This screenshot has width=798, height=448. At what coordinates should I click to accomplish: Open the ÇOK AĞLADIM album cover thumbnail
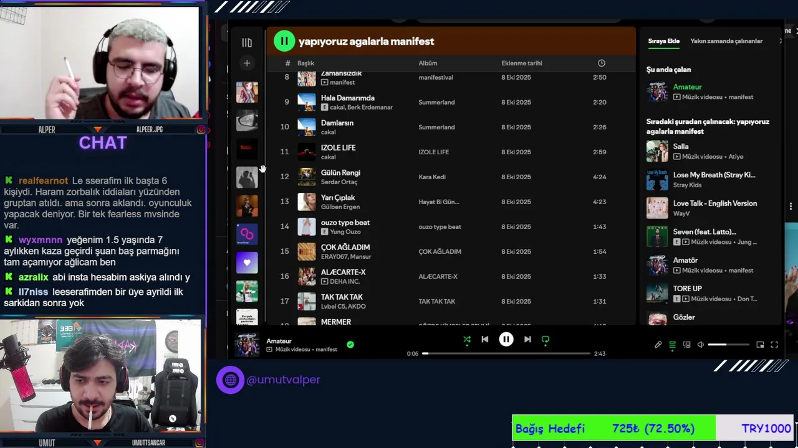(307, 251)
